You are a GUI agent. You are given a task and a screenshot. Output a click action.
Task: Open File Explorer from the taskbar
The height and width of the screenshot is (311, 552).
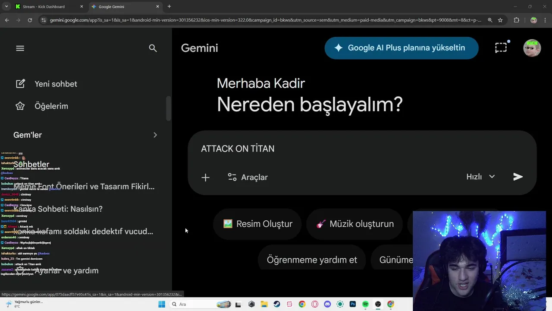point(264,304)
